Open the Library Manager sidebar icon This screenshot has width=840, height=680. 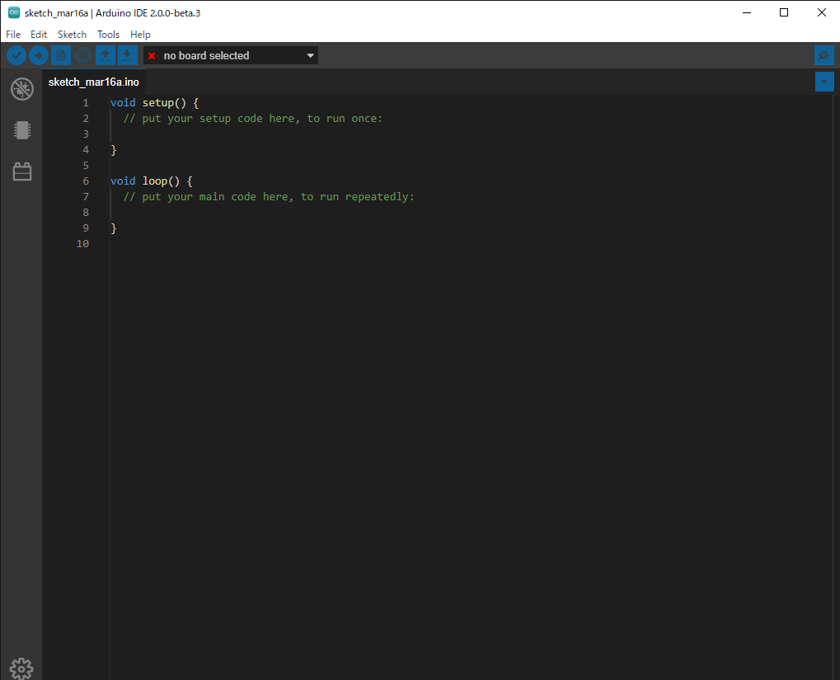pyautogui.click(x=22, y=171)
